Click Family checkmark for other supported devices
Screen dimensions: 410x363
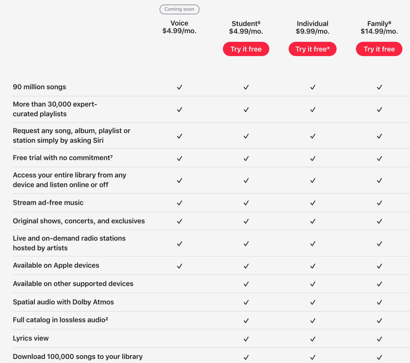379,284
